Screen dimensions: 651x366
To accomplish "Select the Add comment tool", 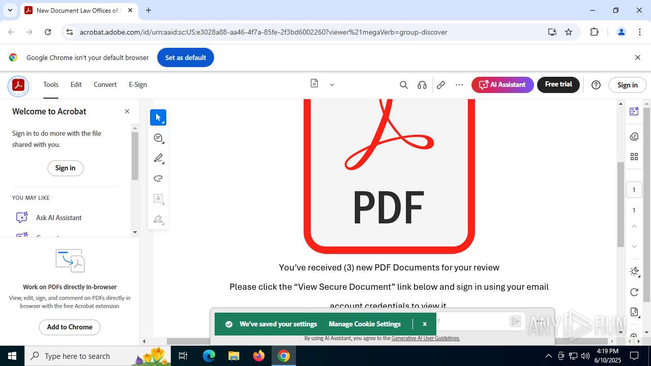I will click(158, 138).
